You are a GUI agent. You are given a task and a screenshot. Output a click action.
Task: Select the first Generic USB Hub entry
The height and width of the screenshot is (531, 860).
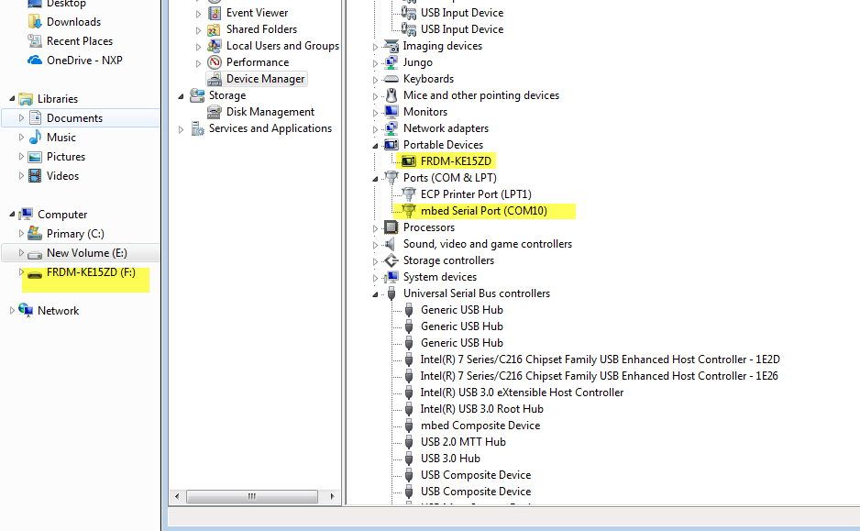pos(462,310)
